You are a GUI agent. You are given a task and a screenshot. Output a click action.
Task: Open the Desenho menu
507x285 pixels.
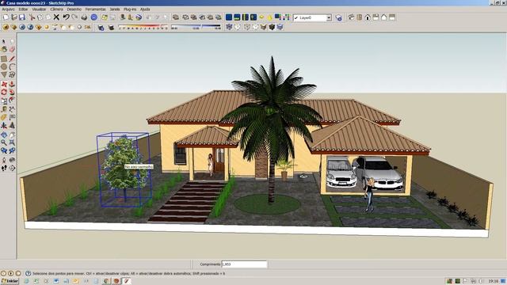click(x=74, y=9)
